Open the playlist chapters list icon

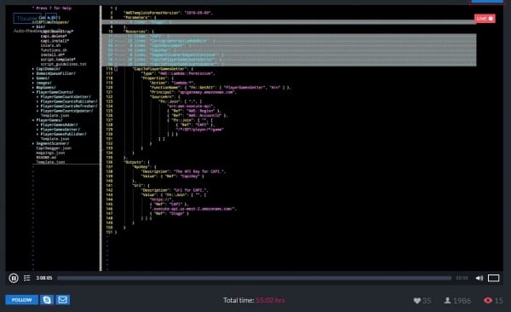pos(27,278)
